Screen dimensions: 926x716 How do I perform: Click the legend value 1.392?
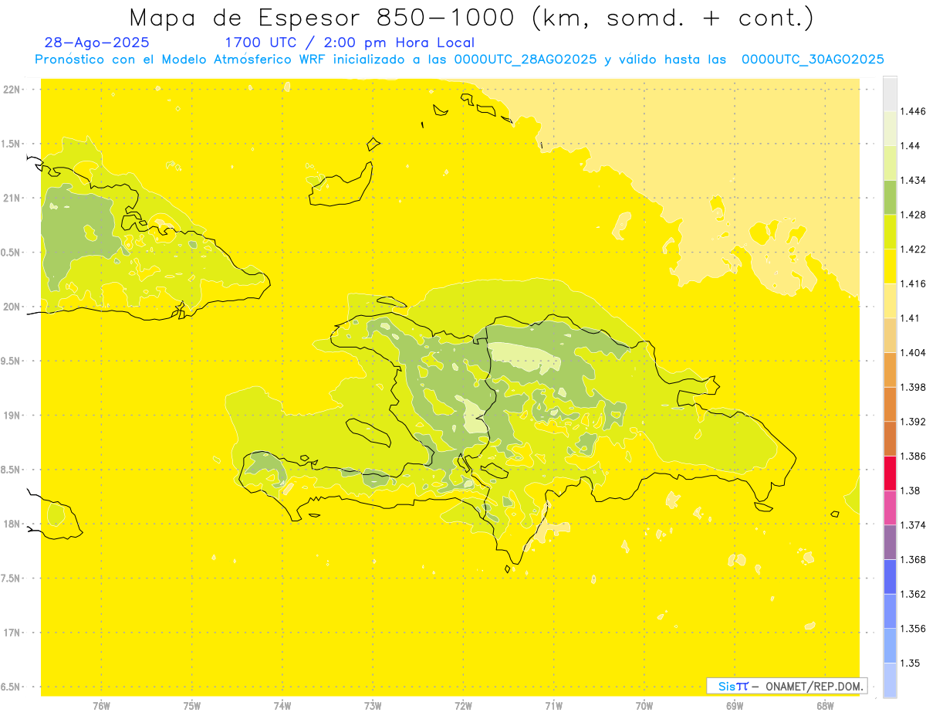913,422
